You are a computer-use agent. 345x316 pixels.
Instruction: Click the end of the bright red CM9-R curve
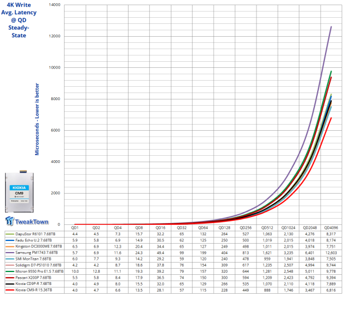(331, 118)
